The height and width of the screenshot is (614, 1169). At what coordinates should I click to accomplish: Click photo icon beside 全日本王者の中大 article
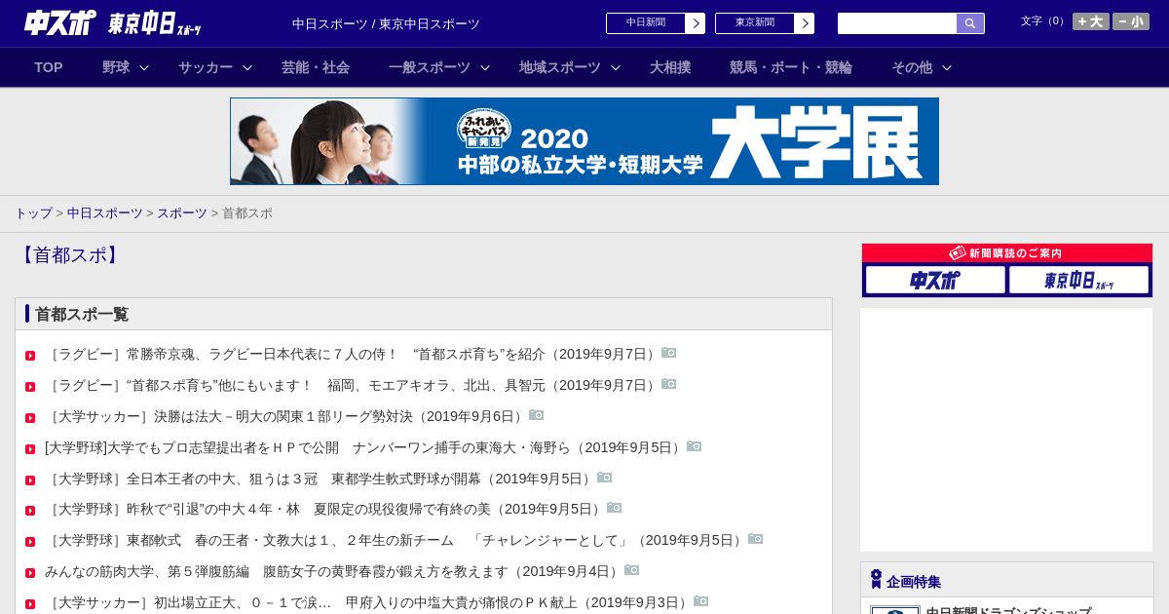click(605, 478)
